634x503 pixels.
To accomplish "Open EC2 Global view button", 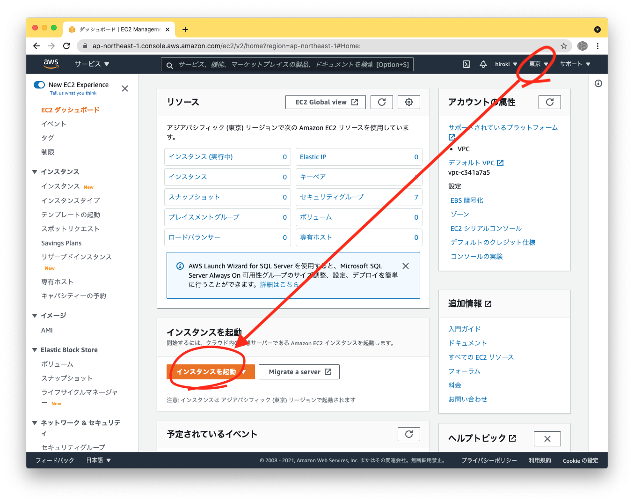I will pyautogui.click(x=326, y=102).
